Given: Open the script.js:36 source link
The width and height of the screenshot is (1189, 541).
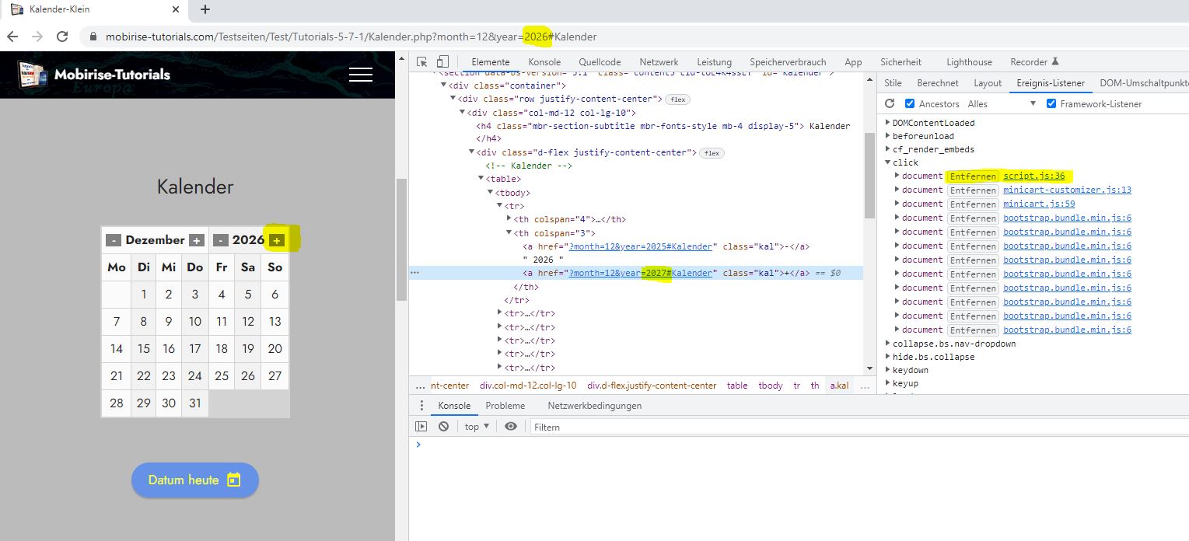Looking at the screenshot, I should click(1033, 176).
